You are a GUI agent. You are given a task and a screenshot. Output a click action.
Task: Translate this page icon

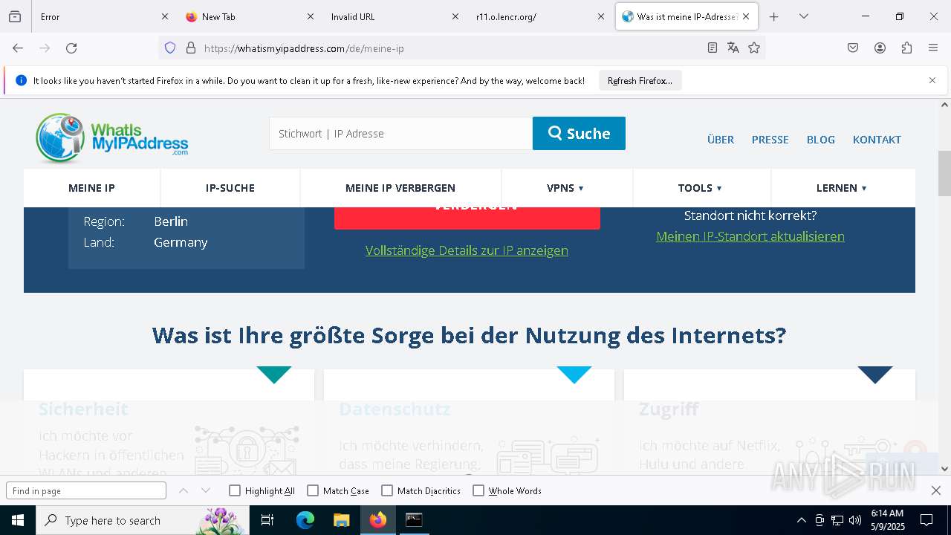coord(733,48)
